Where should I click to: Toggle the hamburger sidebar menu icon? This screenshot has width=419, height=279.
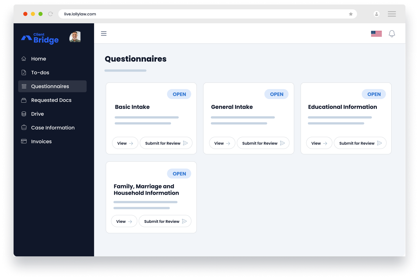tap(104, 34)
